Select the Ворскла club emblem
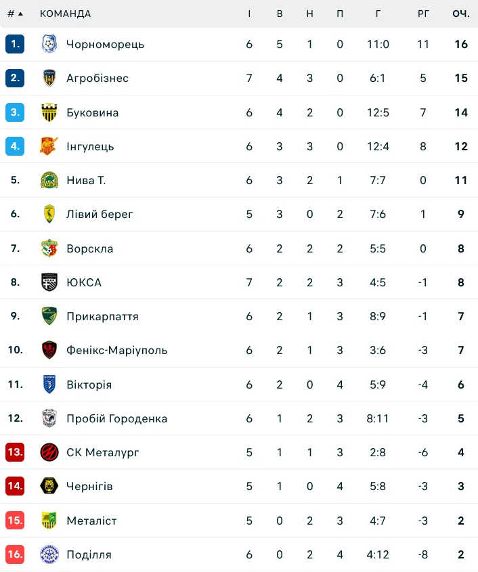478x572 pixels. (49, 248)
